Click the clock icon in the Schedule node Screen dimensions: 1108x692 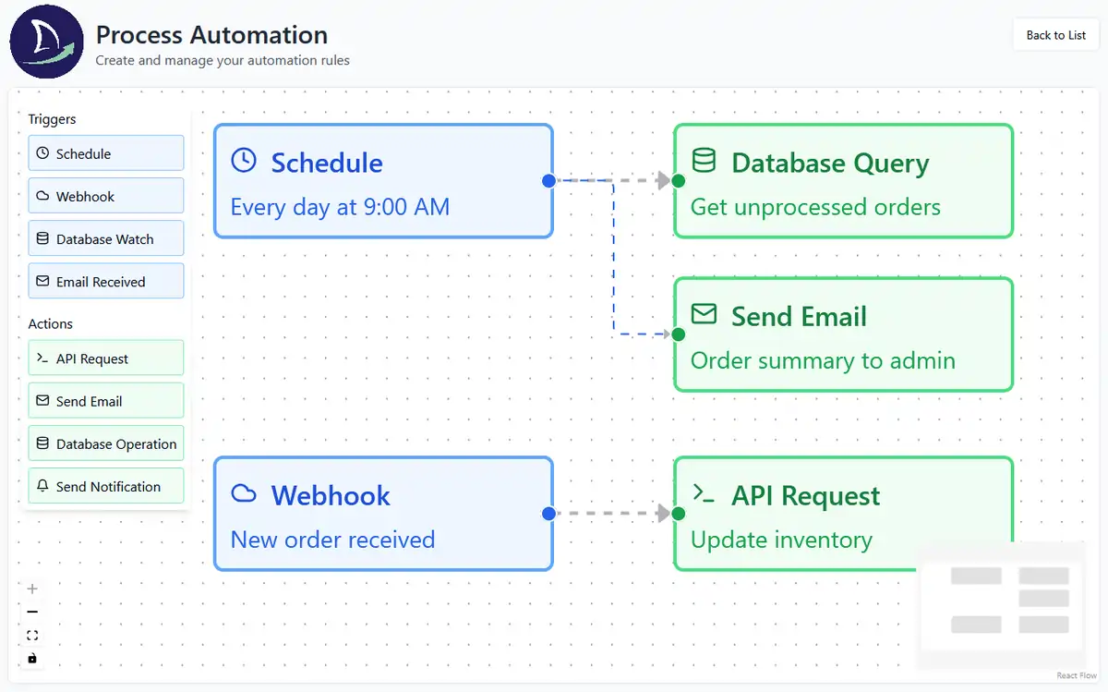click(x=243, y=161)
